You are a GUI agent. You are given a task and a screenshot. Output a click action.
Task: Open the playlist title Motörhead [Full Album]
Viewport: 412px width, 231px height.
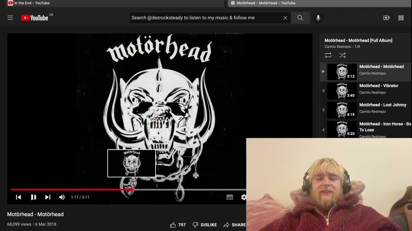pos(358,40)
